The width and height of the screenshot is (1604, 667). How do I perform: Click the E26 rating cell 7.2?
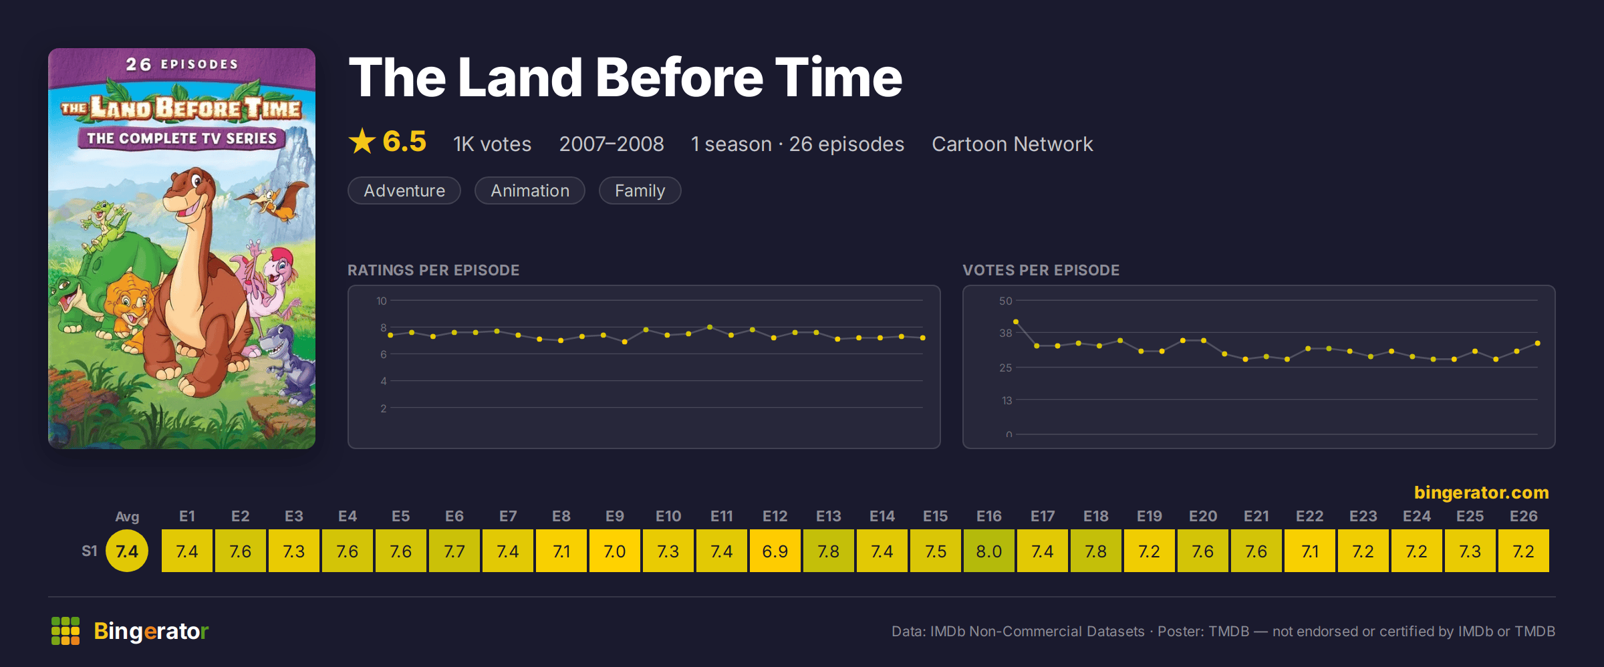(x=1524, y=551)
